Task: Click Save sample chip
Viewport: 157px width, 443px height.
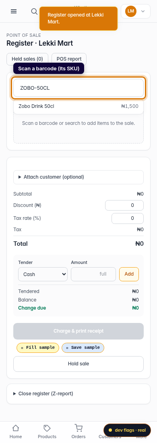Action: (x=83, y=348)
